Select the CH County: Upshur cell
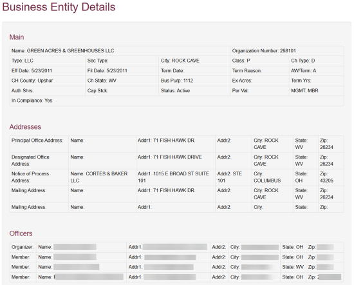This screenshot has width=354, height=285. [x=48, y=81]
